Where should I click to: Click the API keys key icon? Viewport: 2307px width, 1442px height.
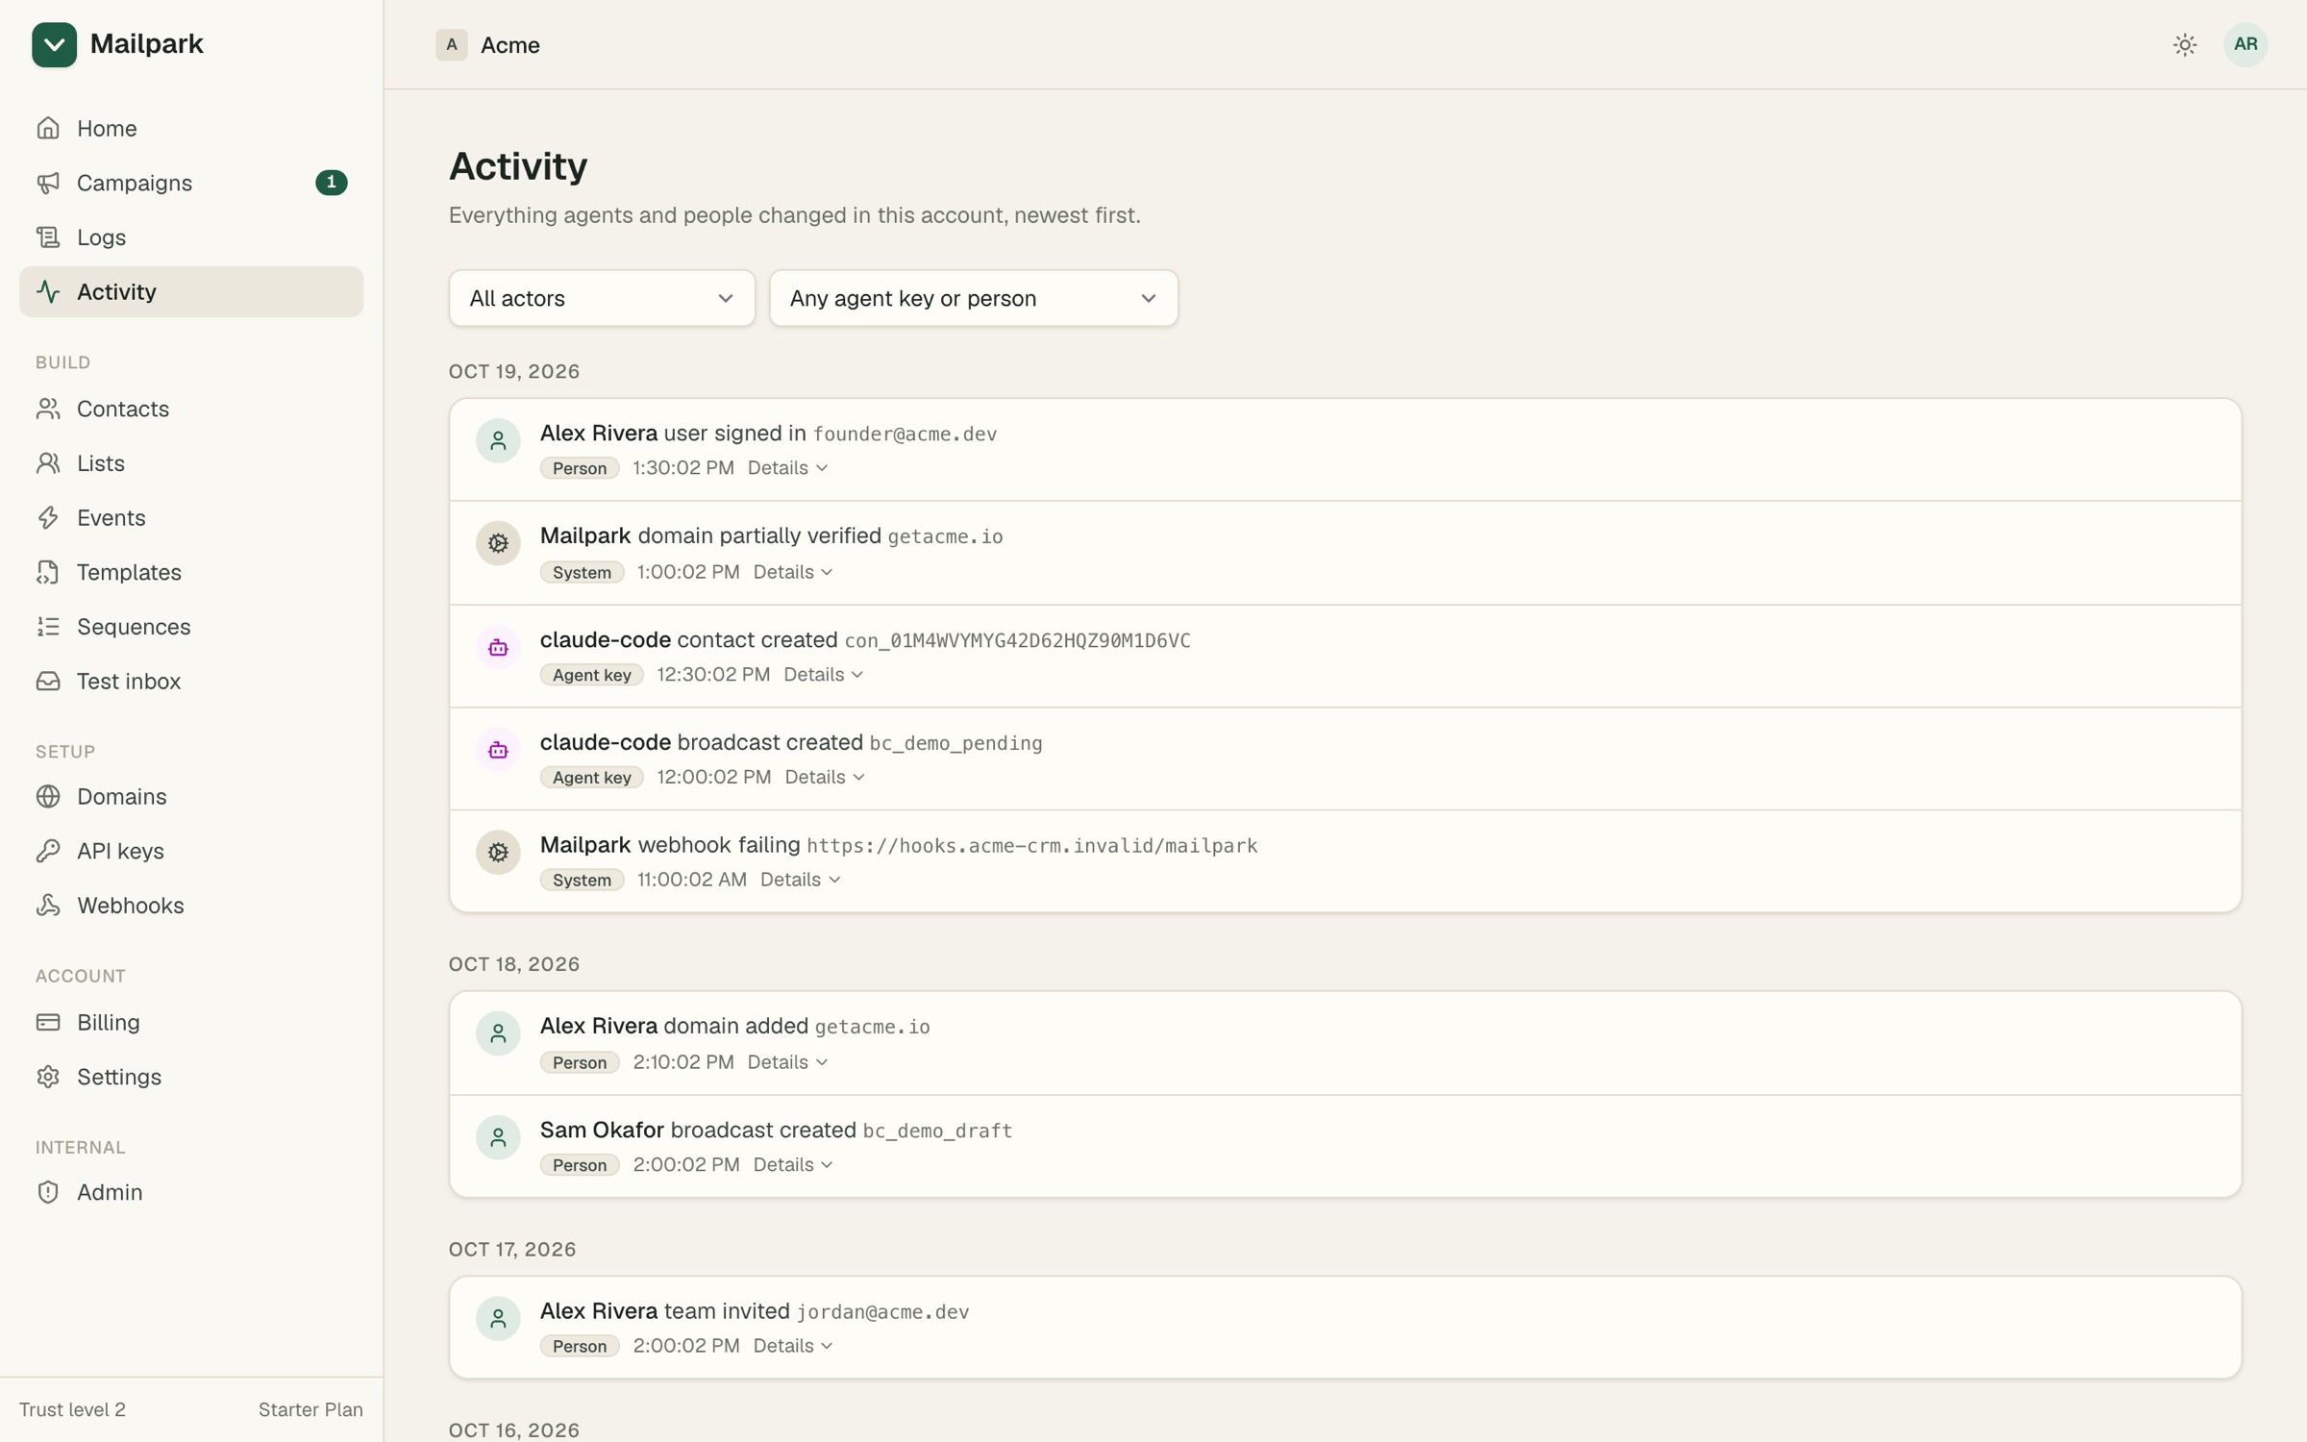48,851
